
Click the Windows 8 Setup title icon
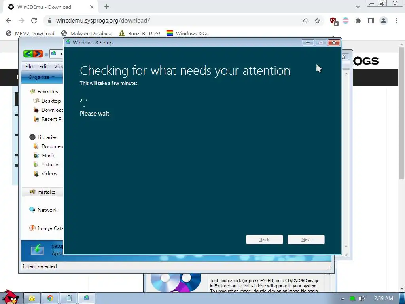68,42
